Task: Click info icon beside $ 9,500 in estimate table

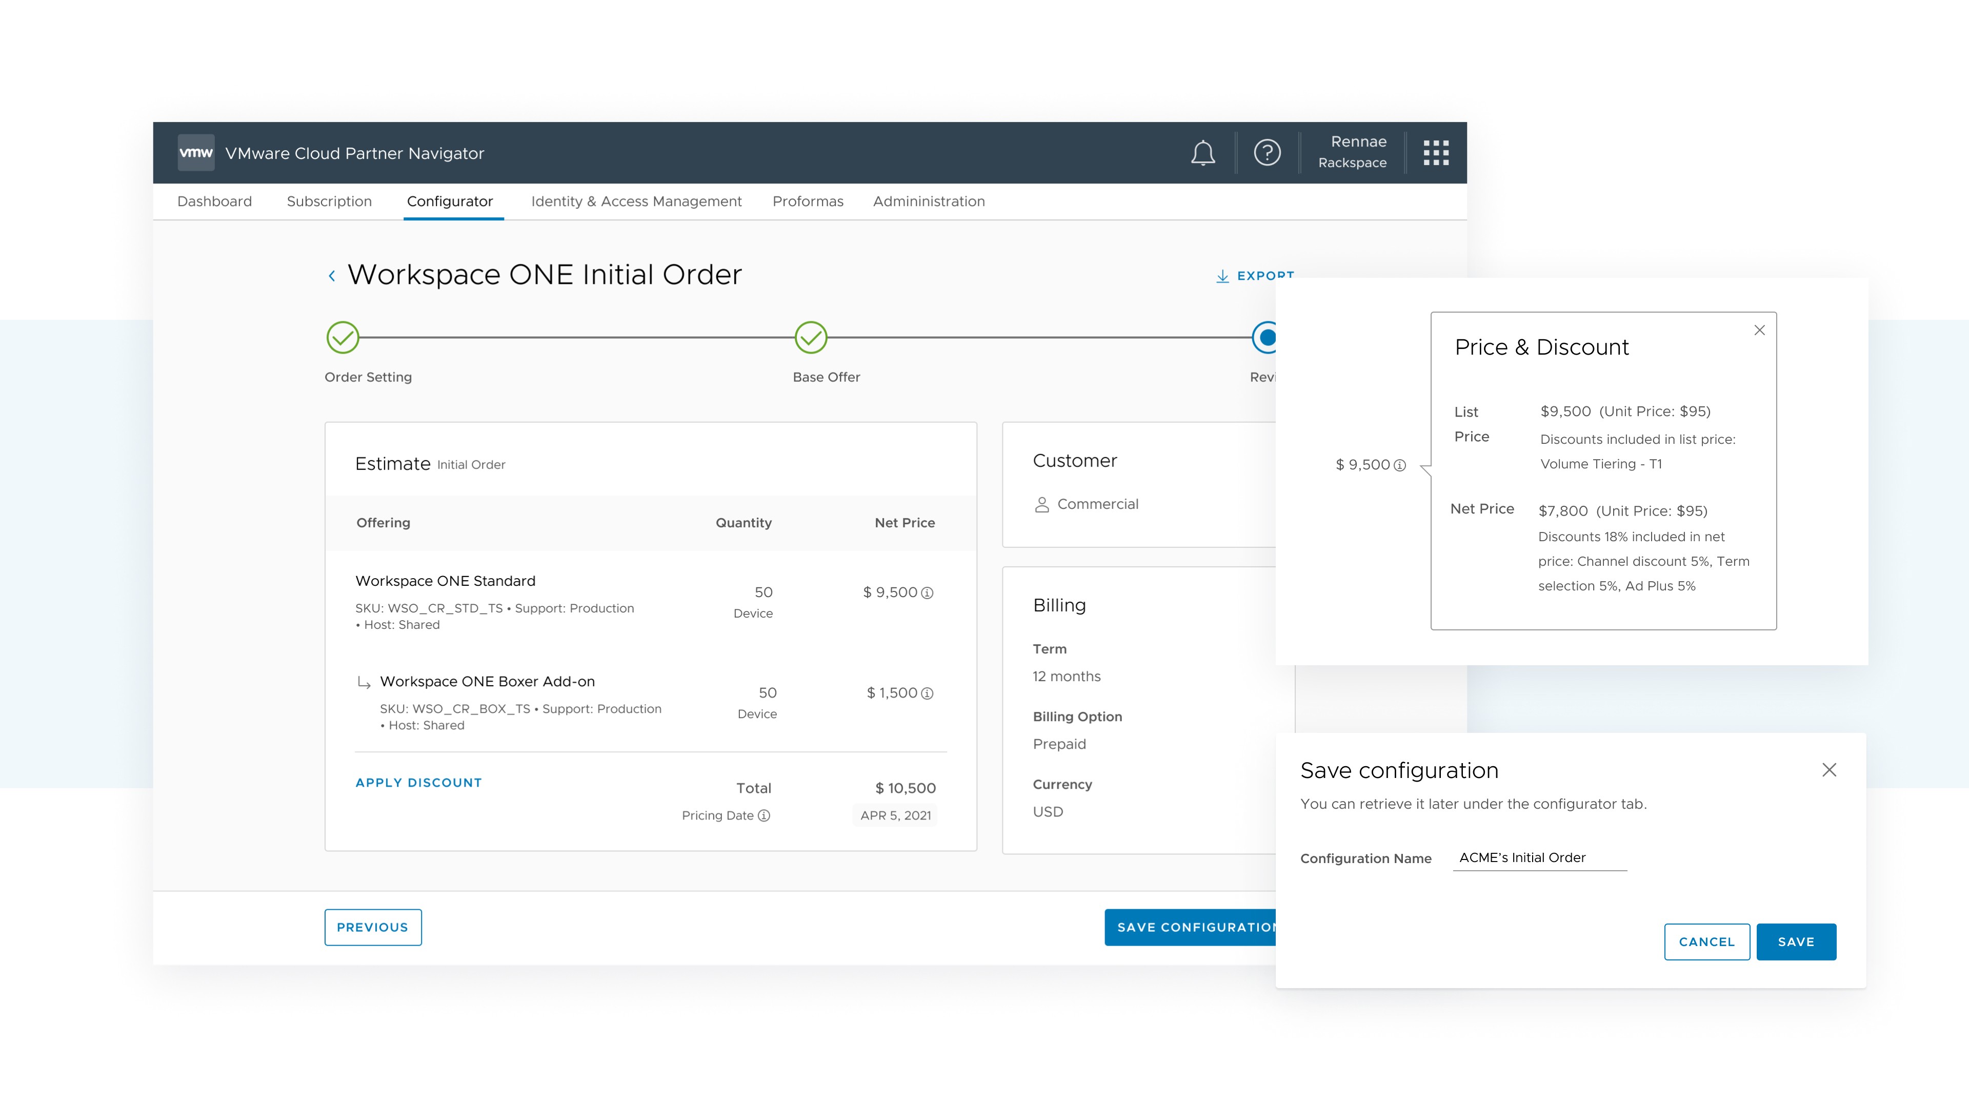Action: point(927,593)
